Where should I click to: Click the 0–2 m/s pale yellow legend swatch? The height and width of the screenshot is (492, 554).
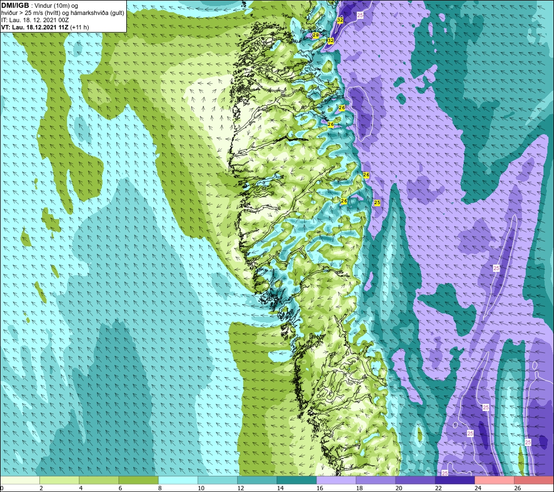pyautogui.click(x=20, y=480)
